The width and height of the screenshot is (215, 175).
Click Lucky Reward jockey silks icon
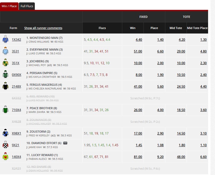(x=6, y=156)
